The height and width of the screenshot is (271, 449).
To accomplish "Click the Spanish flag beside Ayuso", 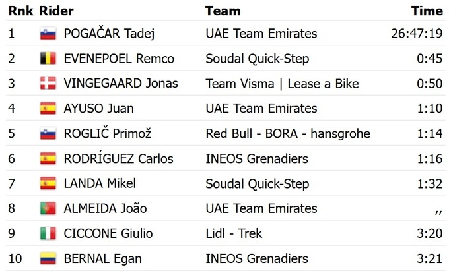I will [48, 109].
